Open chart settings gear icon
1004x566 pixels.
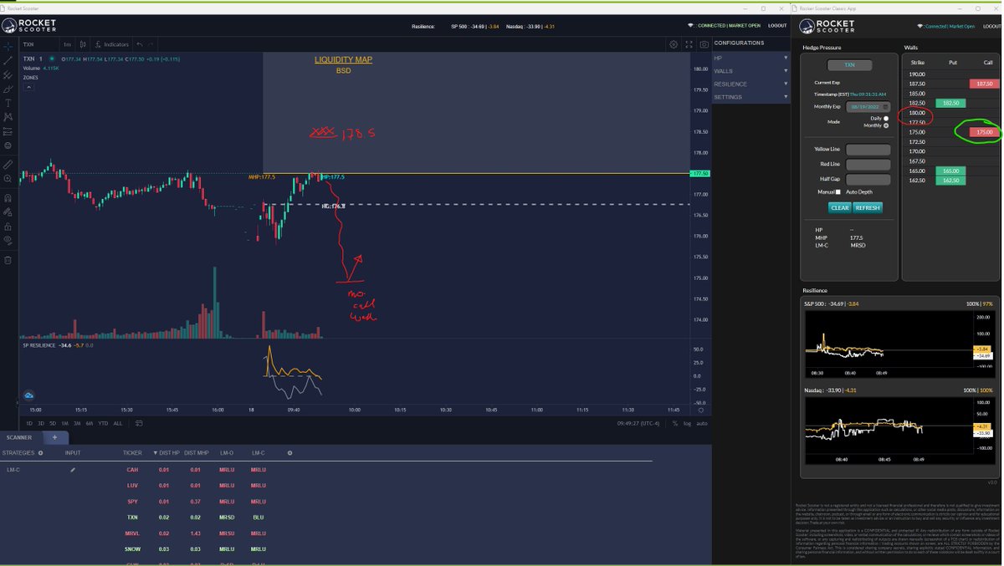click(x=674, y=44)
